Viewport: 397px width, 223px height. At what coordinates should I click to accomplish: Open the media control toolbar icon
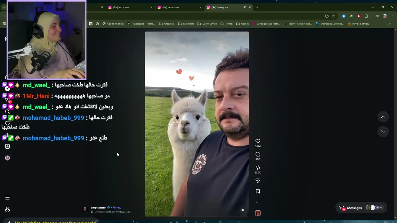pyautogui.click(x=377, y=16)
